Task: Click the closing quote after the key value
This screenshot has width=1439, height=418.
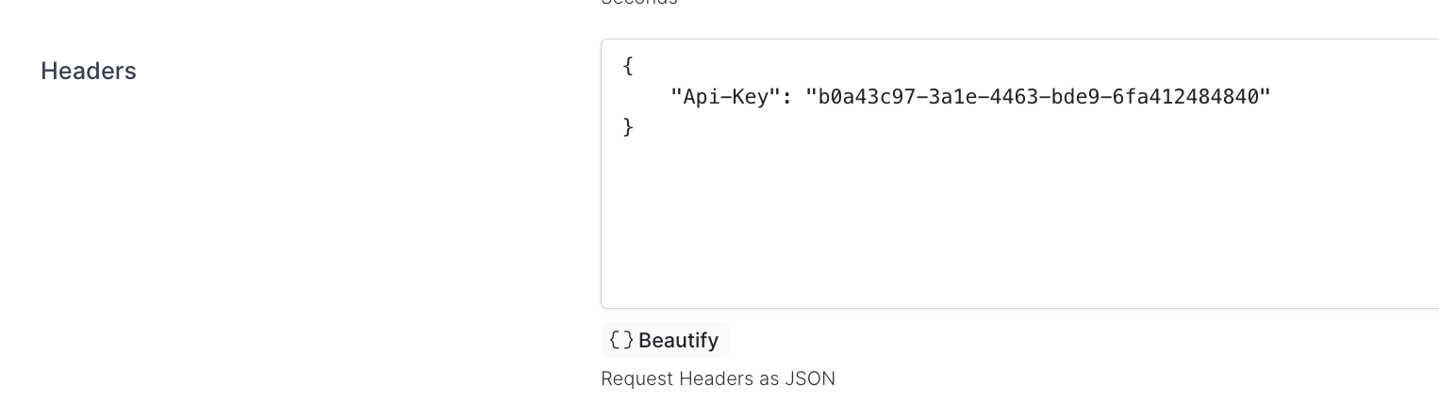Action: pyautogui.click(x=1266, y=96)
